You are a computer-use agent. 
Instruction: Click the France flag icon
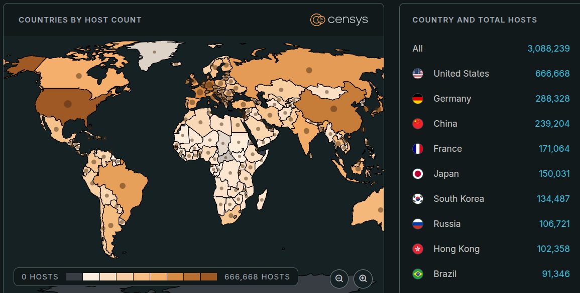[x=418, y=149]
